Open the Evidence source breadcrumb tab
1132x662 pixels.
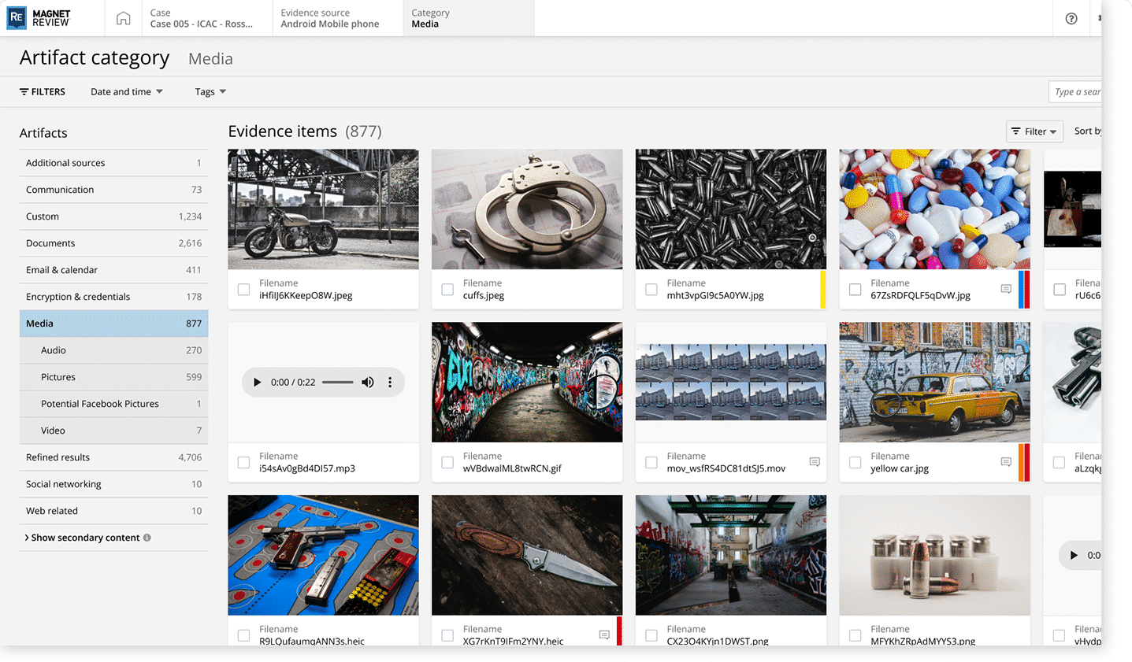tap(330, 18)
